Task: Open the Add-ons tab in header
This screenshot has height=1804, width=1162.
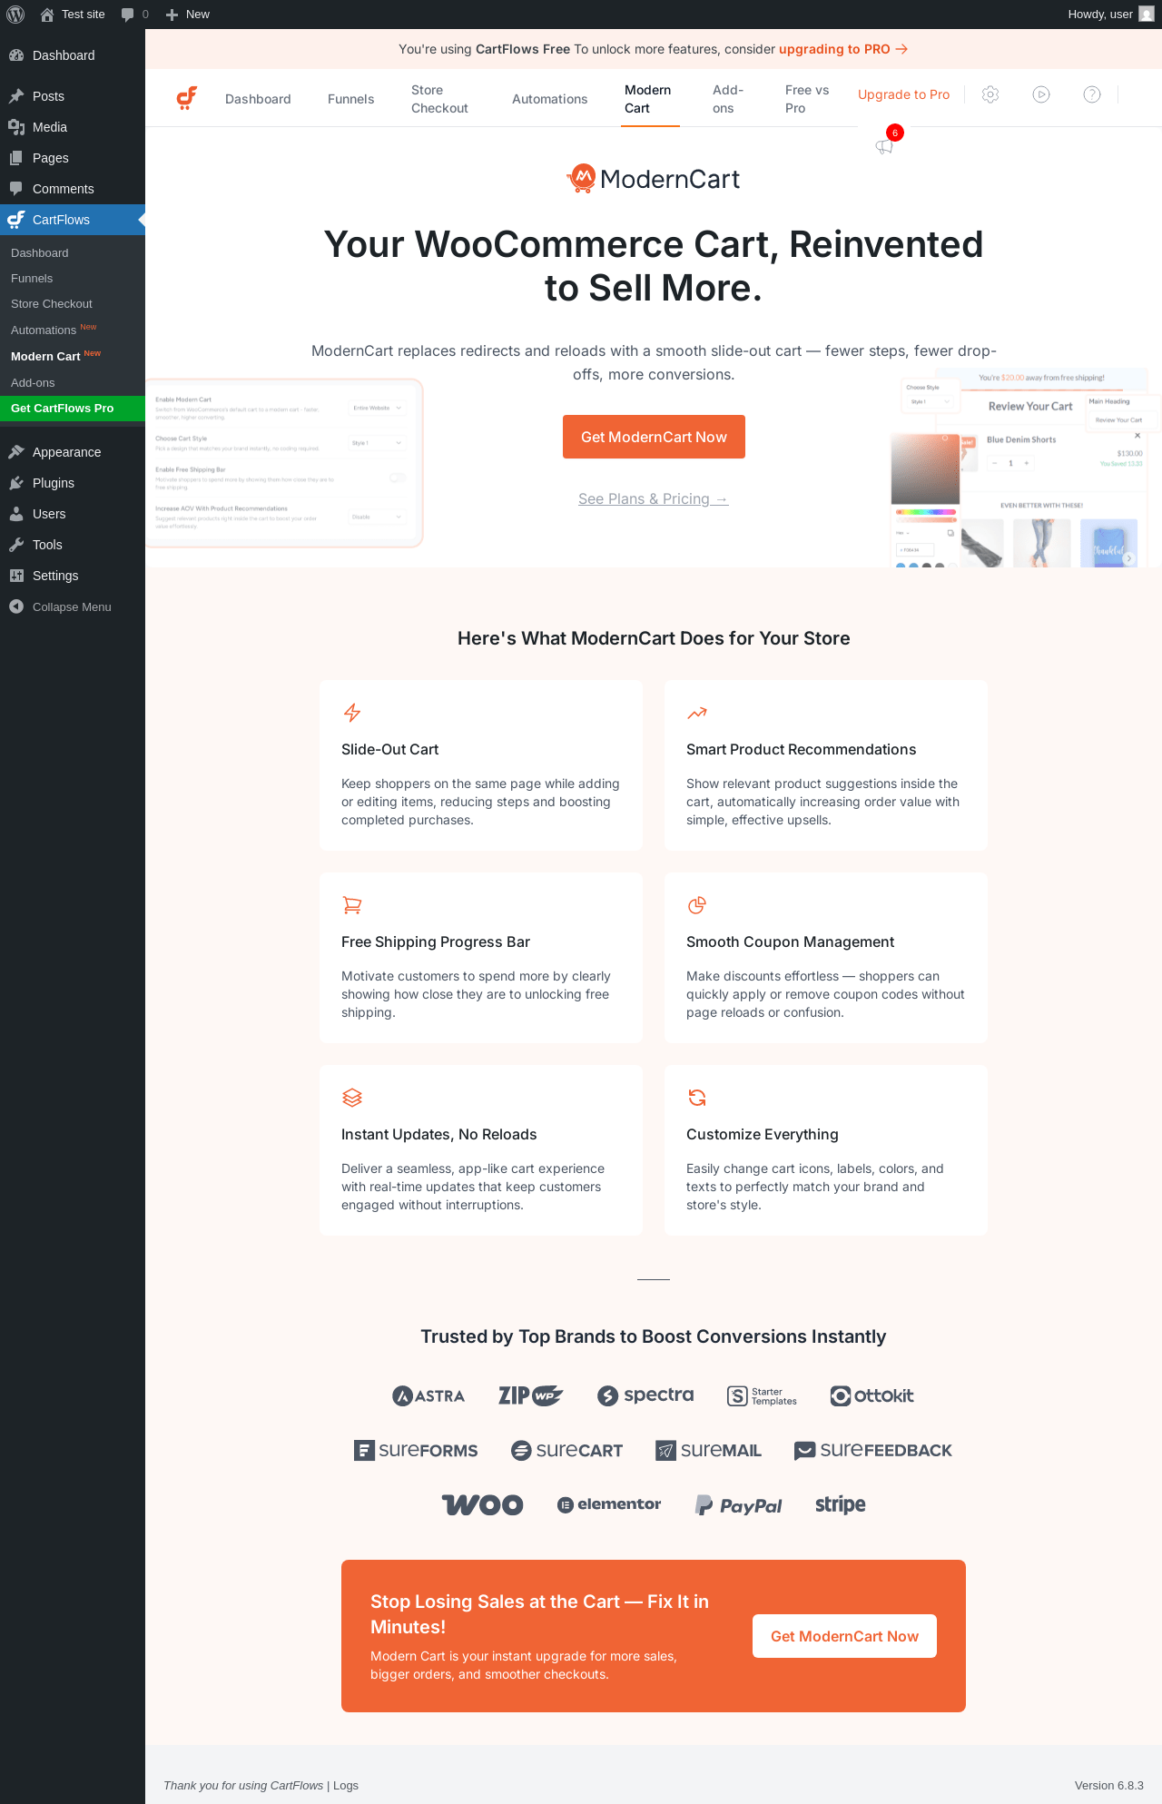Action: 728,99
